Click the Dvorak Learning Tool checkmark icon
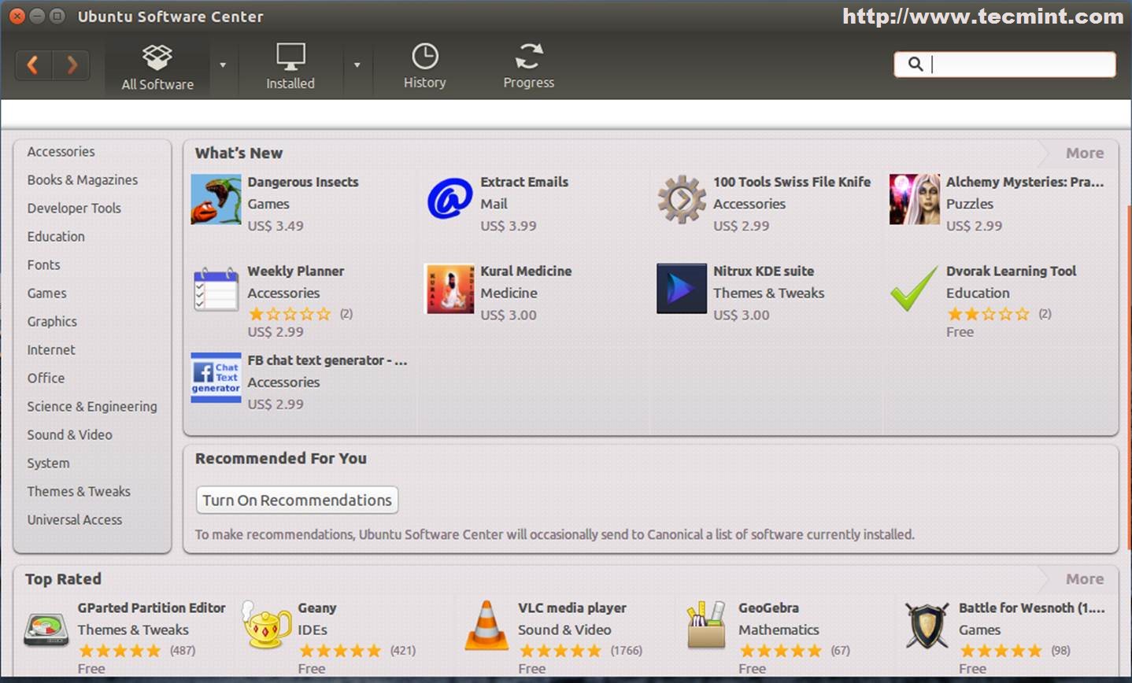This screenshot has width=1132, height=683. (914, 289)
